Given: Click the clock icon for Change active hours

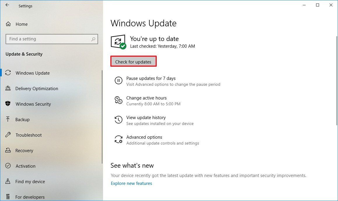Looking at the screenshot, I should pyautogui.click(x=119, y=100).
